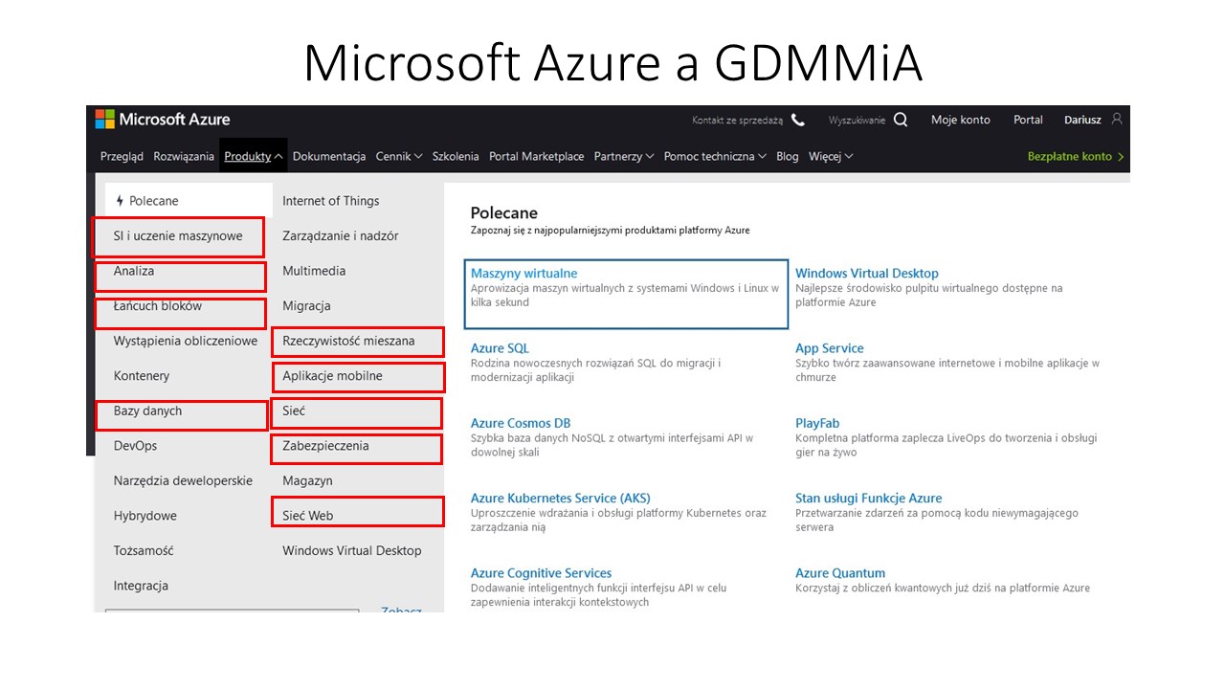
Task: Select Windows Virtual Desktop in the category list
Action: [x=352, y=550]
